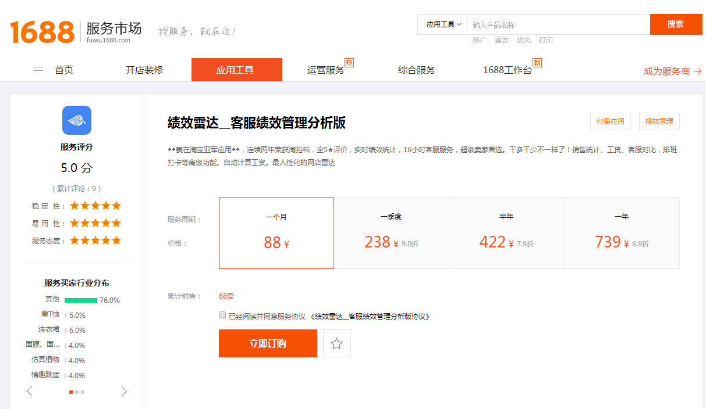The width and height of the screenshot is (706, 409).
Task: Click the blue leaf app icon
Action: (x=77, y=120)
